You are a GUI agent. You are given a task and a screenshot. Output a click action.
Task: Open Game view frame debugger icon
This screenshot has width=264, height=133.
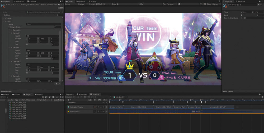point(179,4)
